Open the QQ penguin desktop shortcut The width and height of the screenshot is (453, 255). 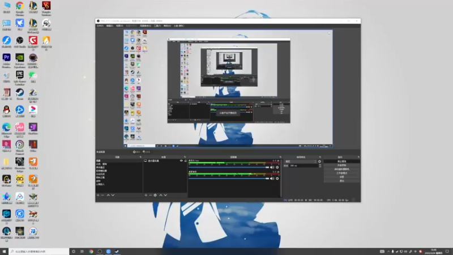6,112
